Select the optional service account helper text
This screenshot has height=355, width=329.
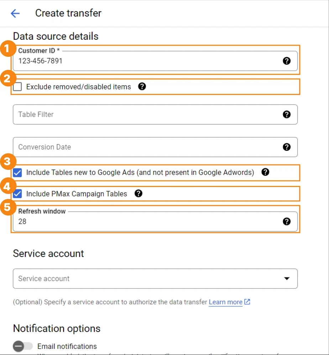click(110, 302)
